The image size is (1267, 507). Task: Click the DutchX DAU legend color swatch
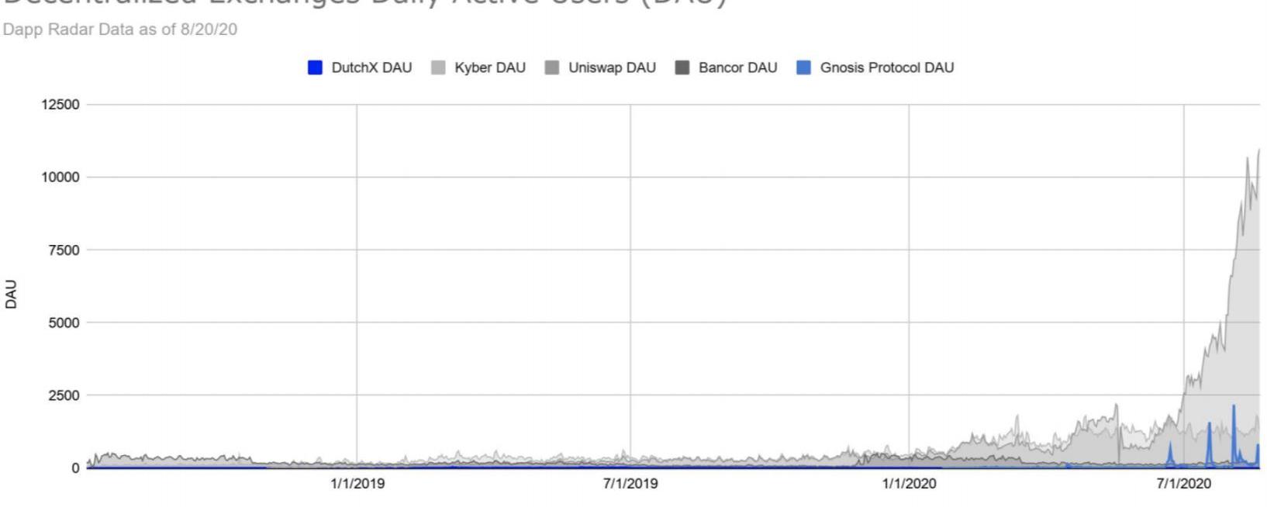(x=315, y=67)
